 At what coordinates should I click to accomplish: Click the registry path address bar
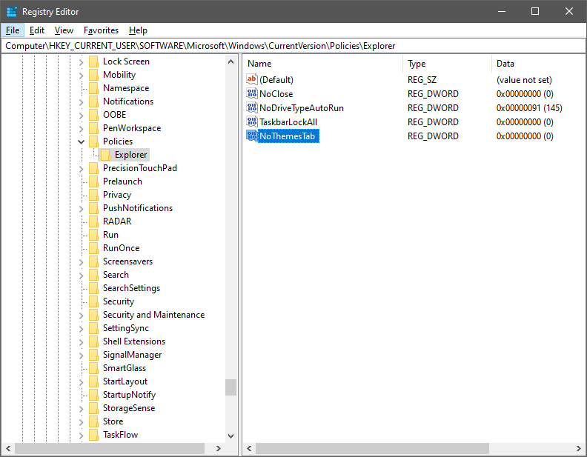[293, 46]
